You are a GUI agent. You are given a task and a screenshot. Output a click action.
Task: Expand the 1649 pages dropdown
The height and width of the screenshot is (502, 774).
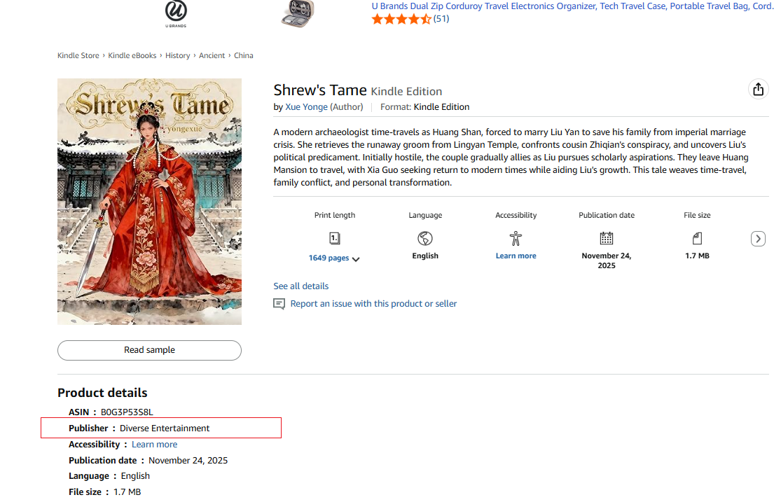click(x=334, y=258)
